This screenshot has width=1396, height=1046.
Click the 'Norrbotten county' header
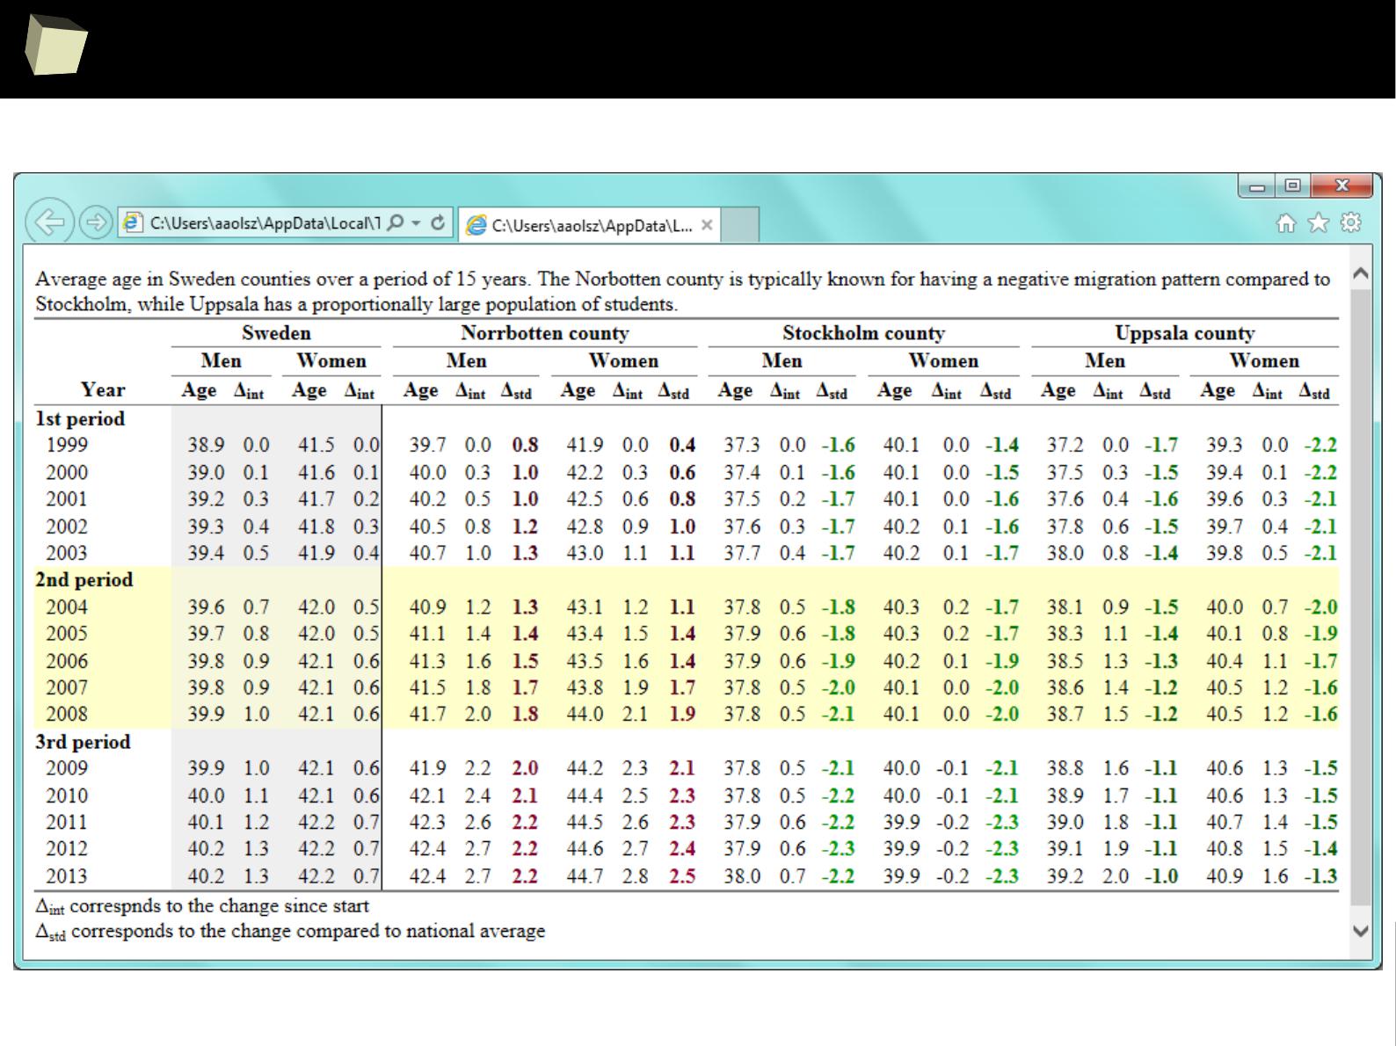pyautogui.click(x=545, y=333)
